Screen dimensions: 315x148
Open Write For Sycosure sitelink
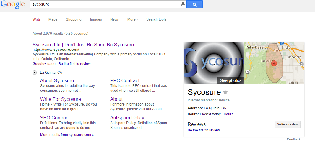(61, 99)
